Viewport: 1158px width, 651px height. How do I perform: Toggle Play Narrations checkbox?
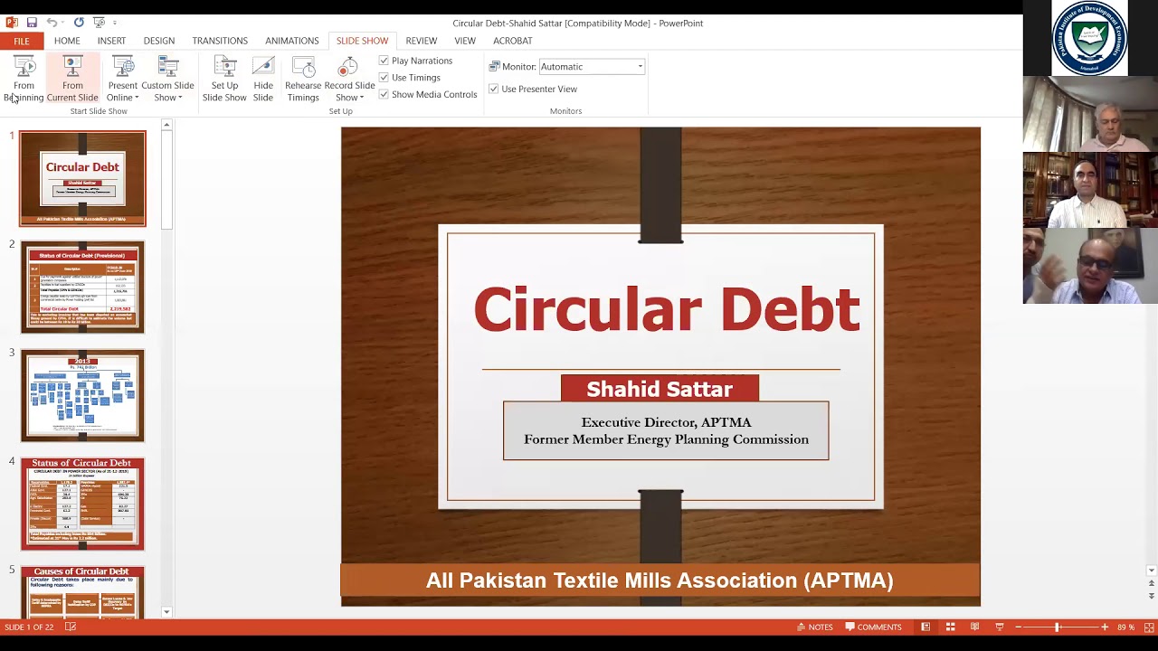coord(384,61)
